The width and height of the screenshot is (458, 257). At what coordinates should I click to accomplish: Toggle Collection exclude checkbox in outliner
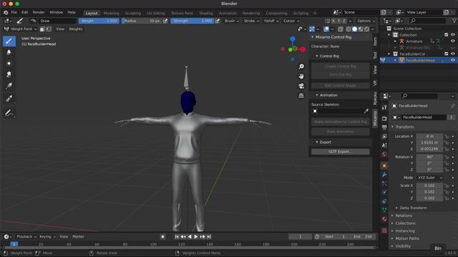pyautogui.click(x=447, y=35)
